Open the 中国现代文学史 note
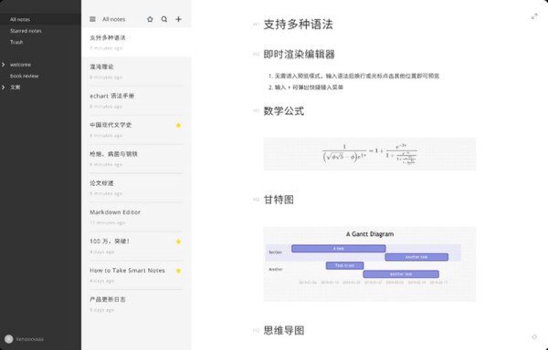 pos(136,130)
